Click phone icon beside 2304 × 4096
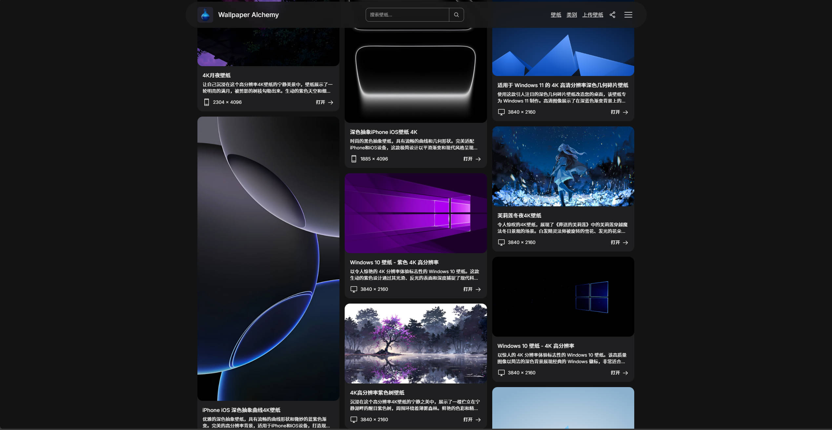 coord(206,102)
